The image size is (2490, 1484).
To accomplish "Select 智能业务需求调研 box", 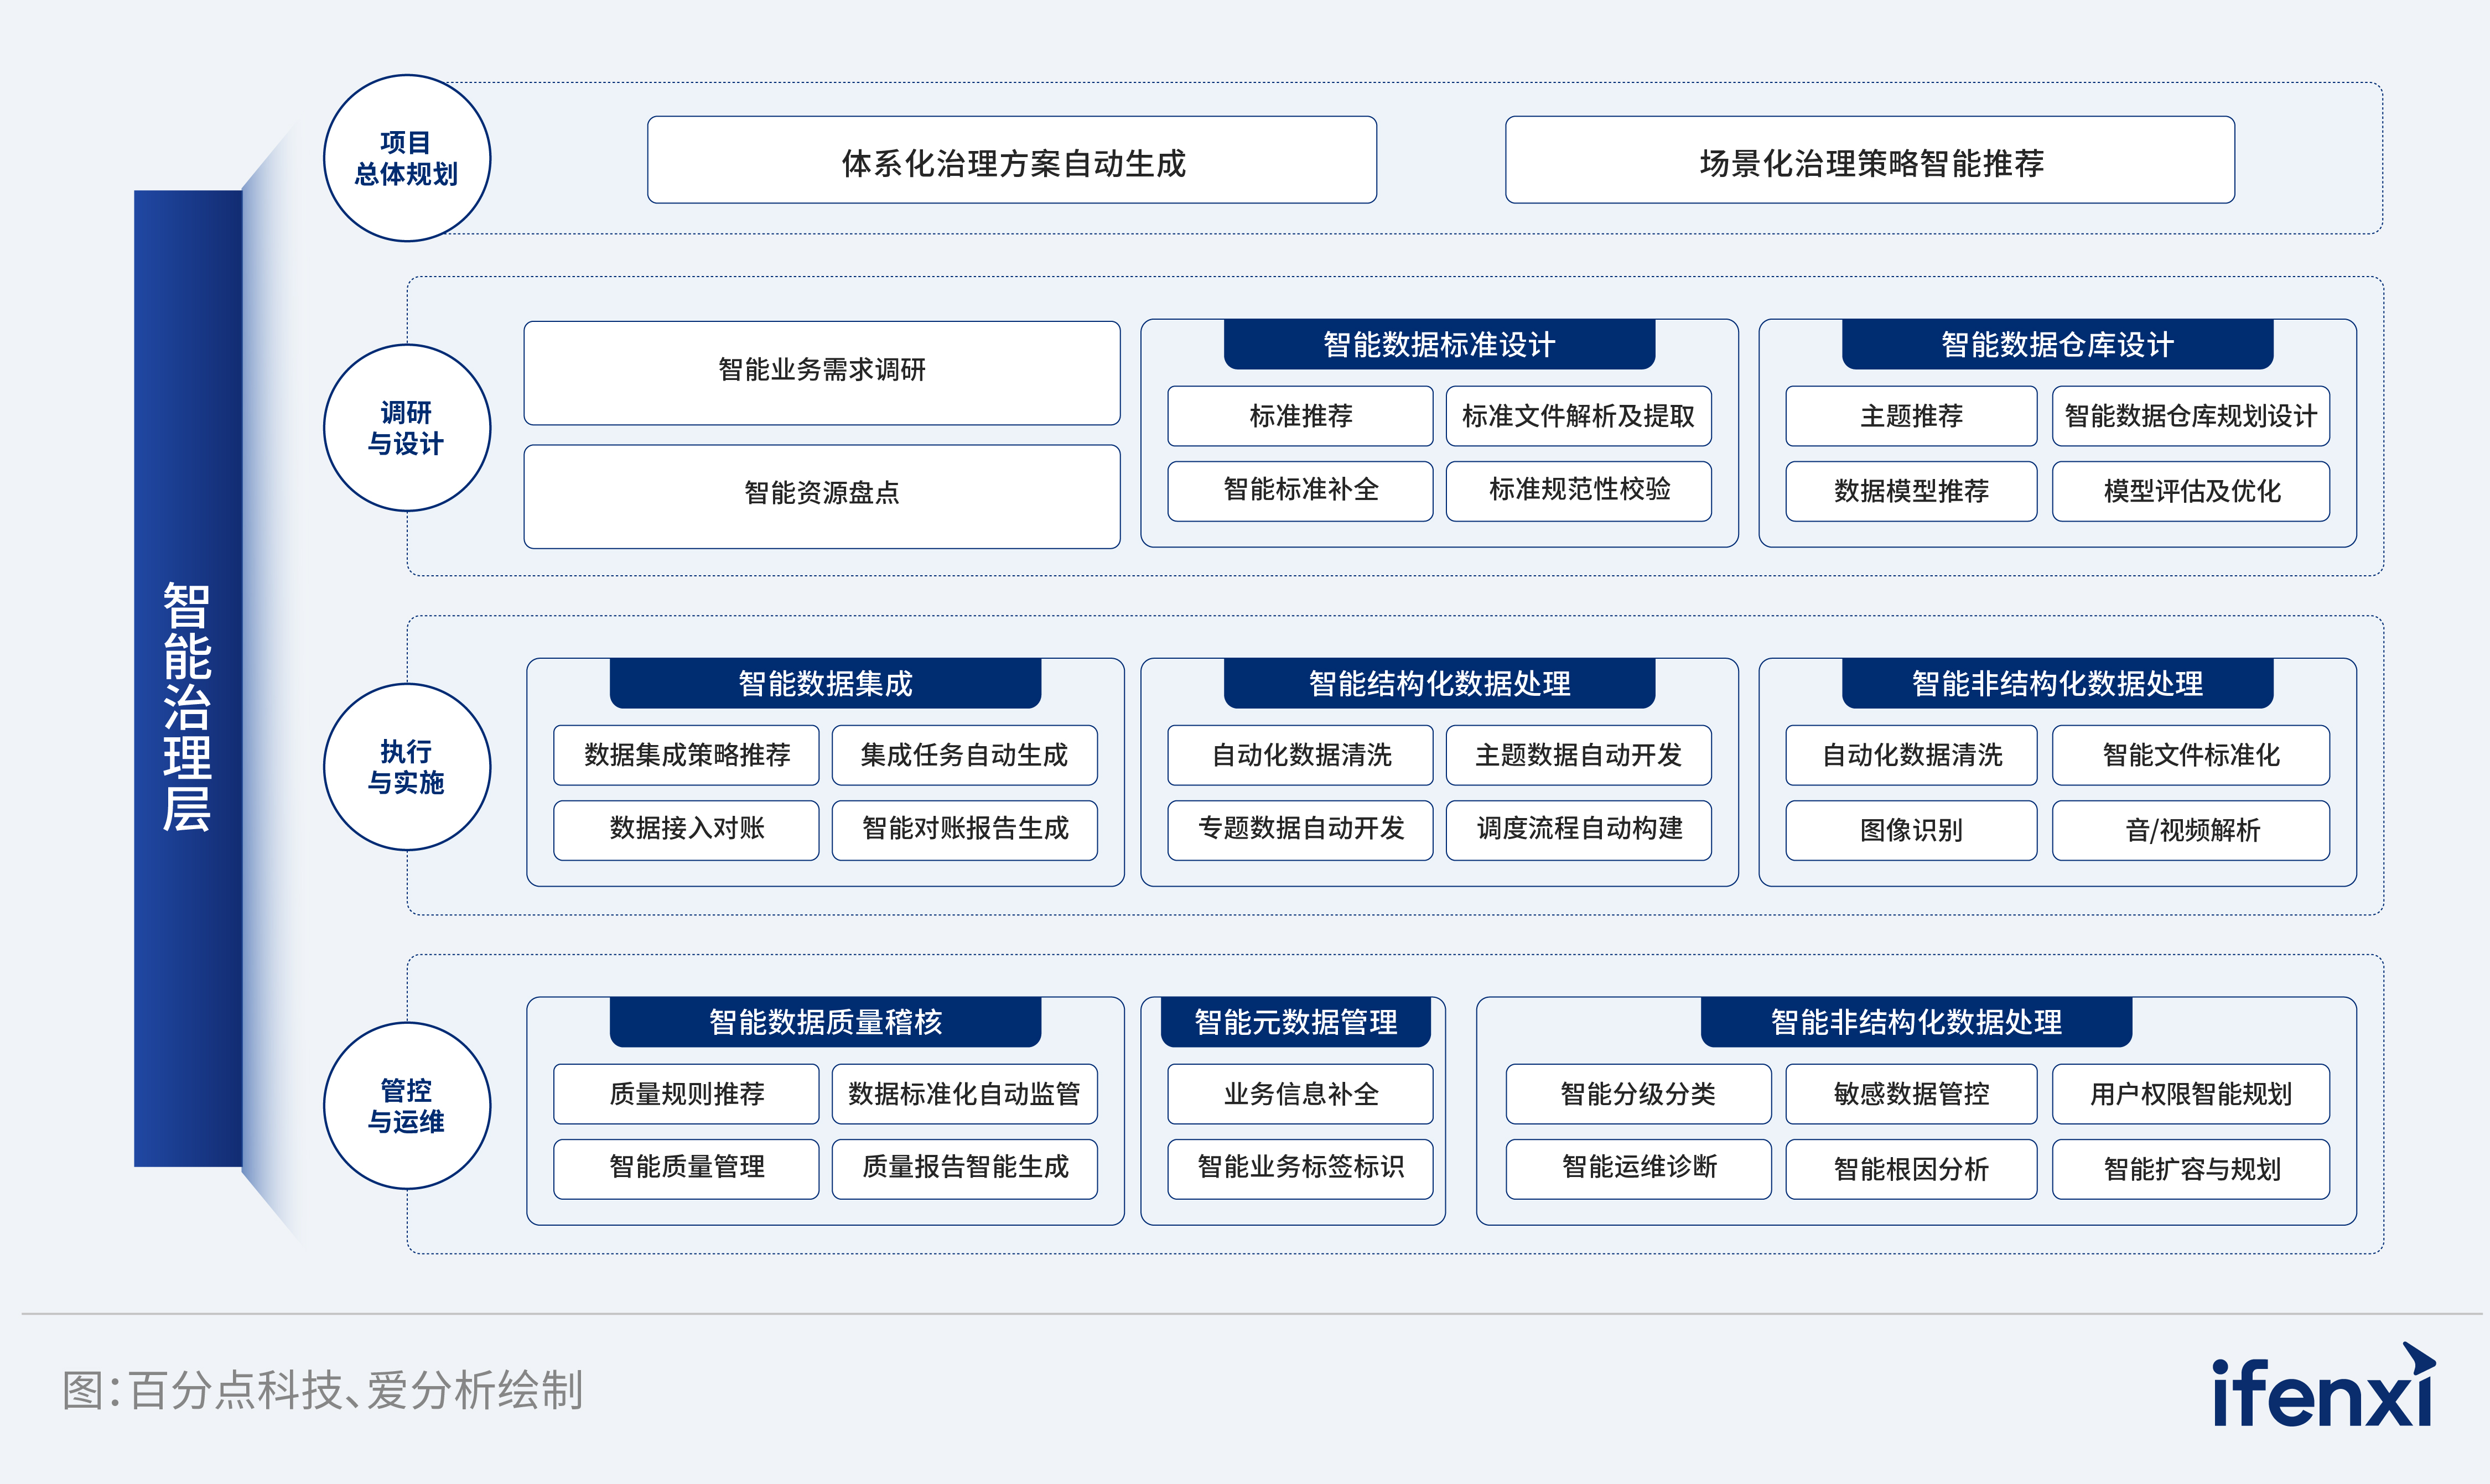I will pyautogui.click(x=821, y=372).
